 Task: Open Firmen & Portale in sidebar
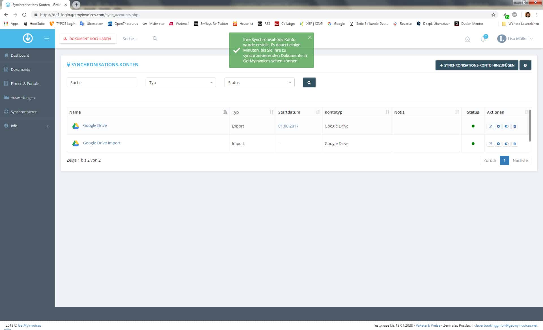[x=27, y=83]
